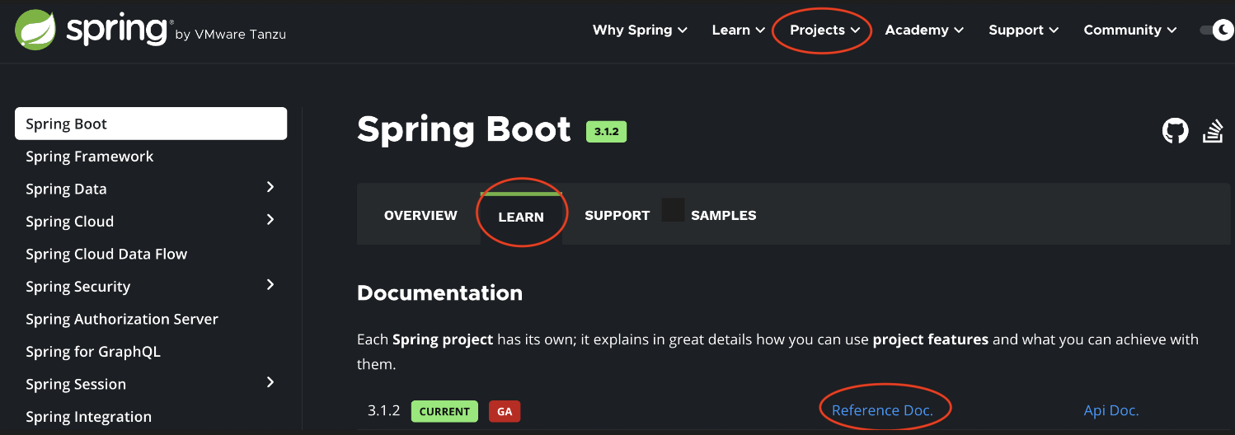Expand the Spring Session submenu arrow

(270, 383)
